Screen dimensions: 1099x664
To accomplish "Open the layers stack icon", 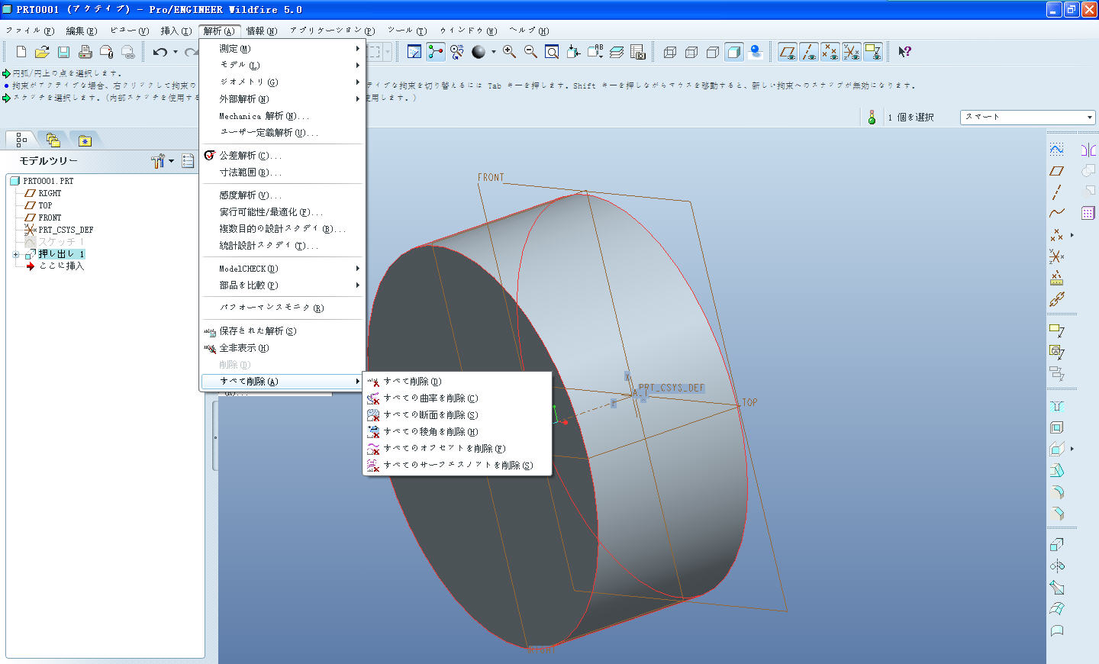I will 617,52.
